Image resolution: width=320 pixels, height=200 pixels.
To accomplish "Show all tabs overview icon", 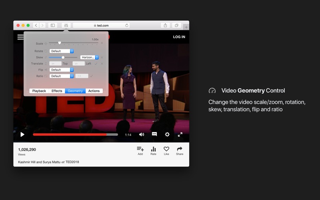I will [176, 25].
